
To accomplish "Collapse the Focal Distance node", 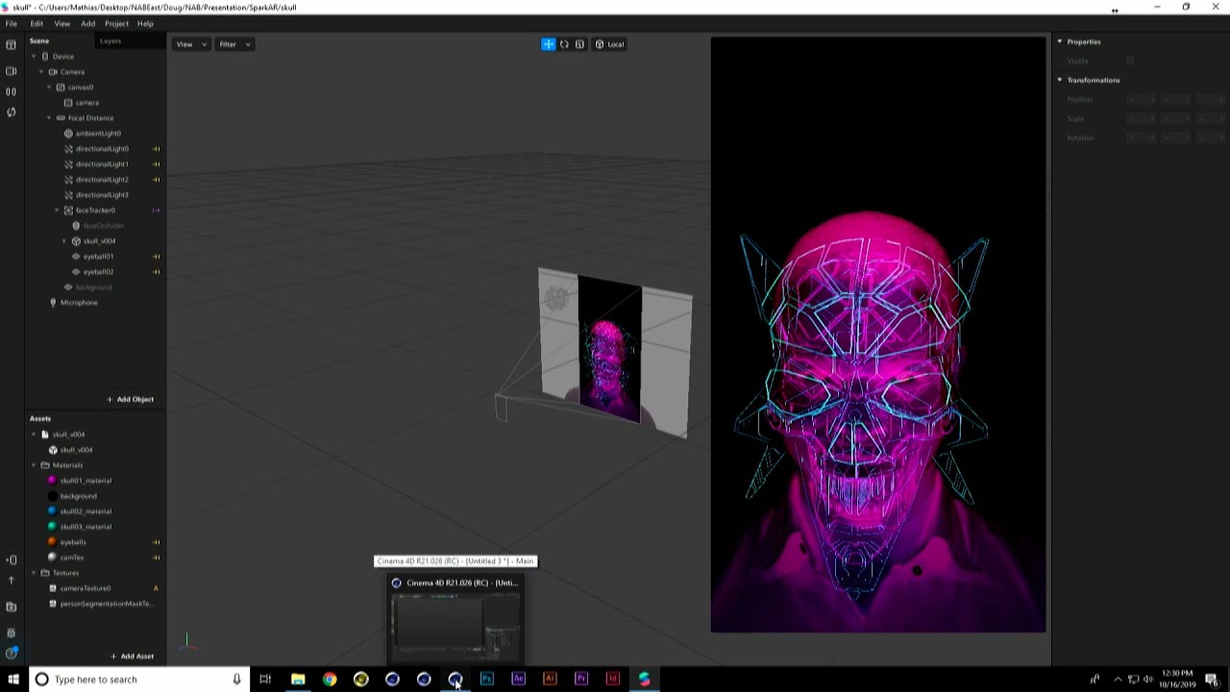I will click(49, 118).
